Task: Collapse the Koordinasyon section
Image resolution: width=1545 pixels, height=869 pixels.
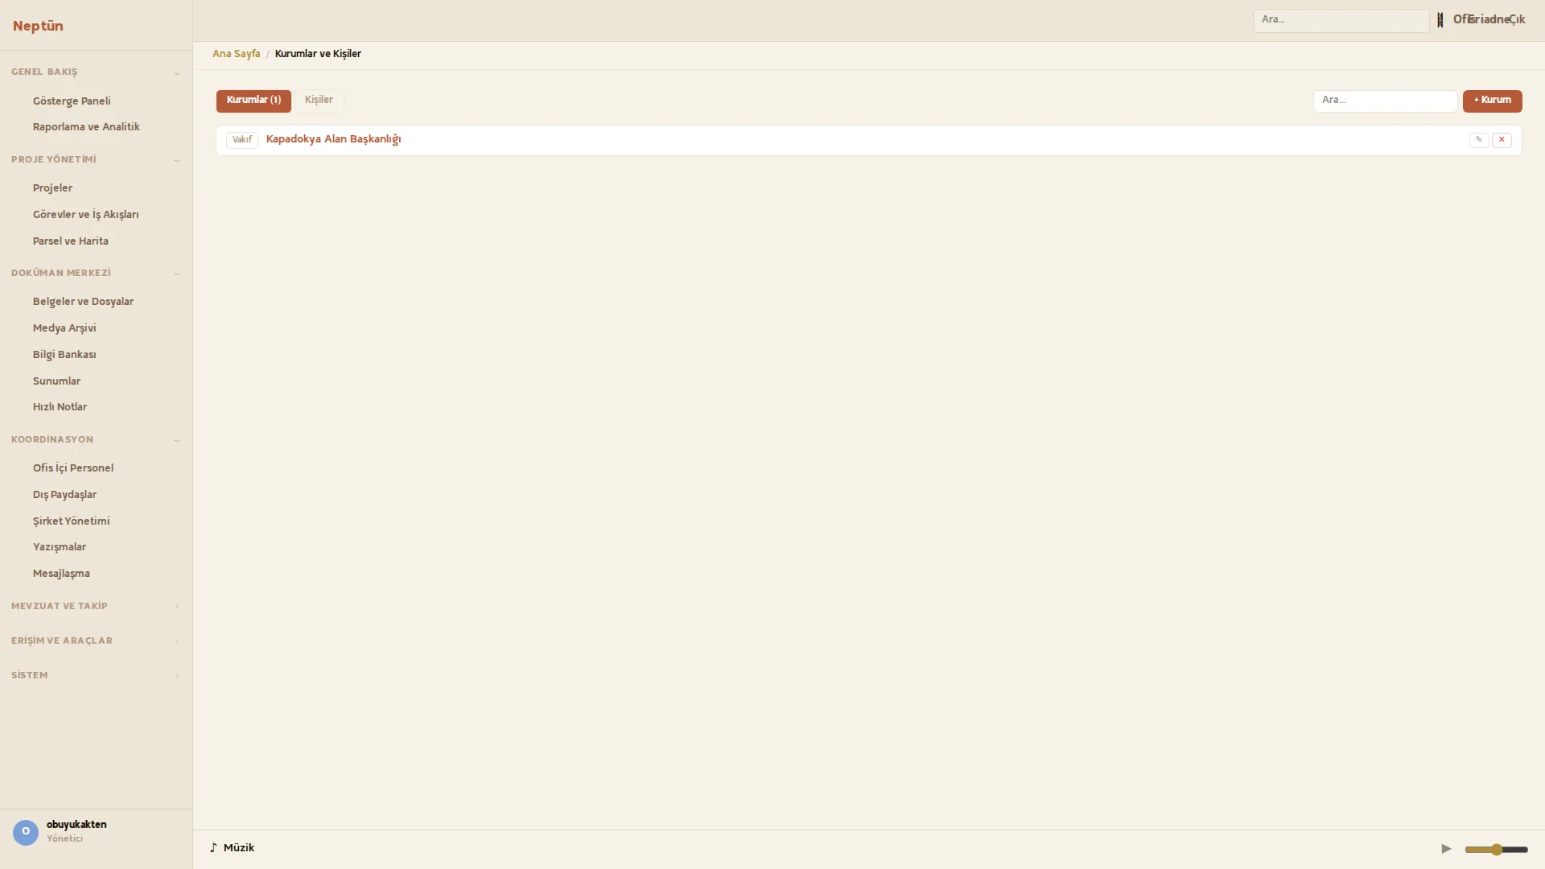Action: (x=96, y=440)
